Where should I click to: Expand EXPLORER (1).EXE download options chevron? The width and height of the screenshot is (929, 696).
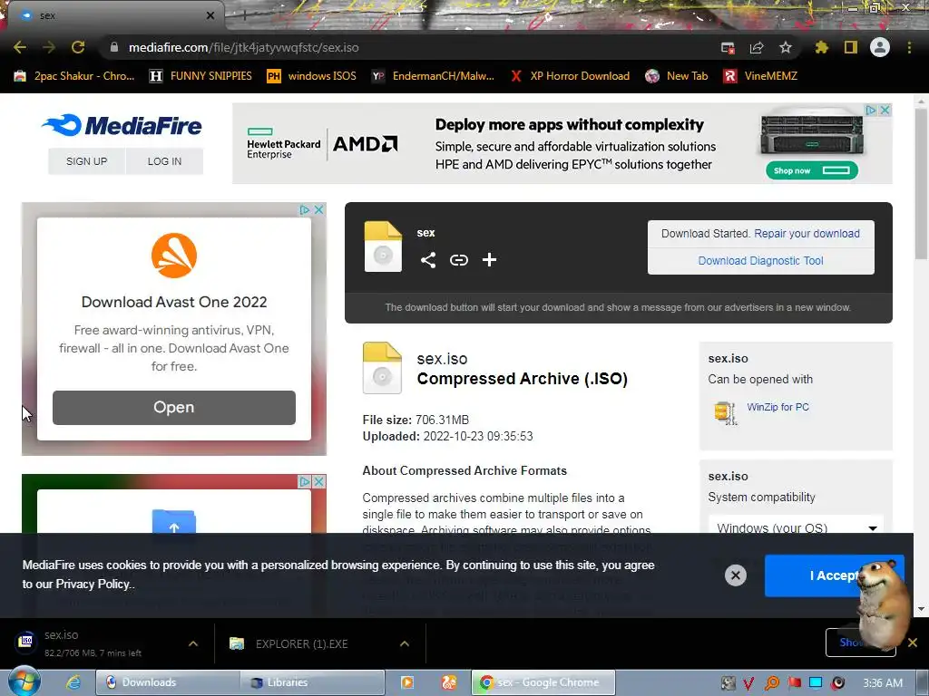pos(405,643)
